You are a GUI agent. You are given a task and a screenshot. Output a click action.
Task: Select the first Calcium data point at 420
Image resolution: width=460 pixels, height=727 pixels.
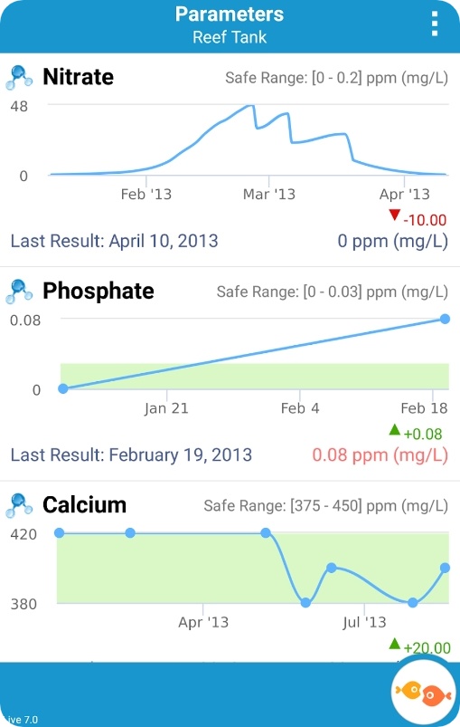click(60, 533)
